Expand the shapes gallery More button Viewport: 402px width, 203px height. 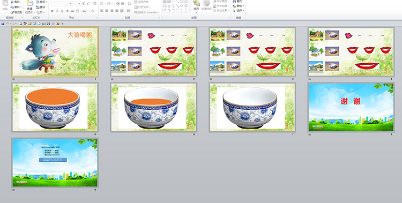point(190,10)
